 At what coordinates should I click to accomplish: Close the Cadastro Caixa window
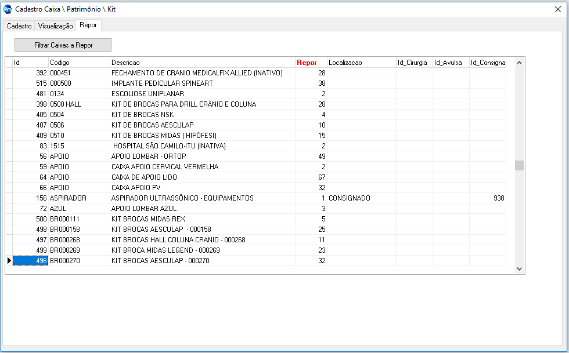pyautogui.click(x=558, y=9)
